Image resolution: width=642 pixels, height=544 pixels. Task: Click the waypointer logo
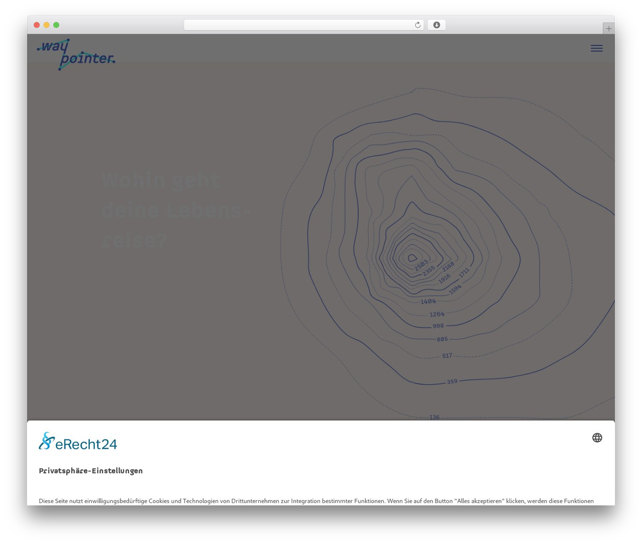[76, 55]
